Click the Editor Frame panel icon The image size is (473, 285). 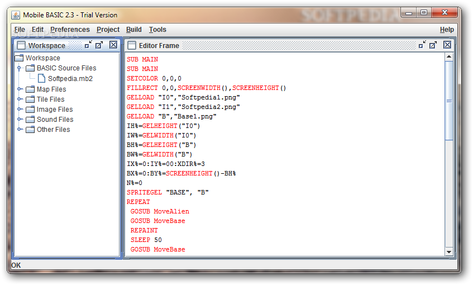(x=132, y=45)
